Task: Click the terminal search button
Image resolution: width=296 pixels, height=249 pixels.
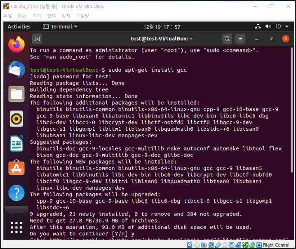Action: [227, 39]
